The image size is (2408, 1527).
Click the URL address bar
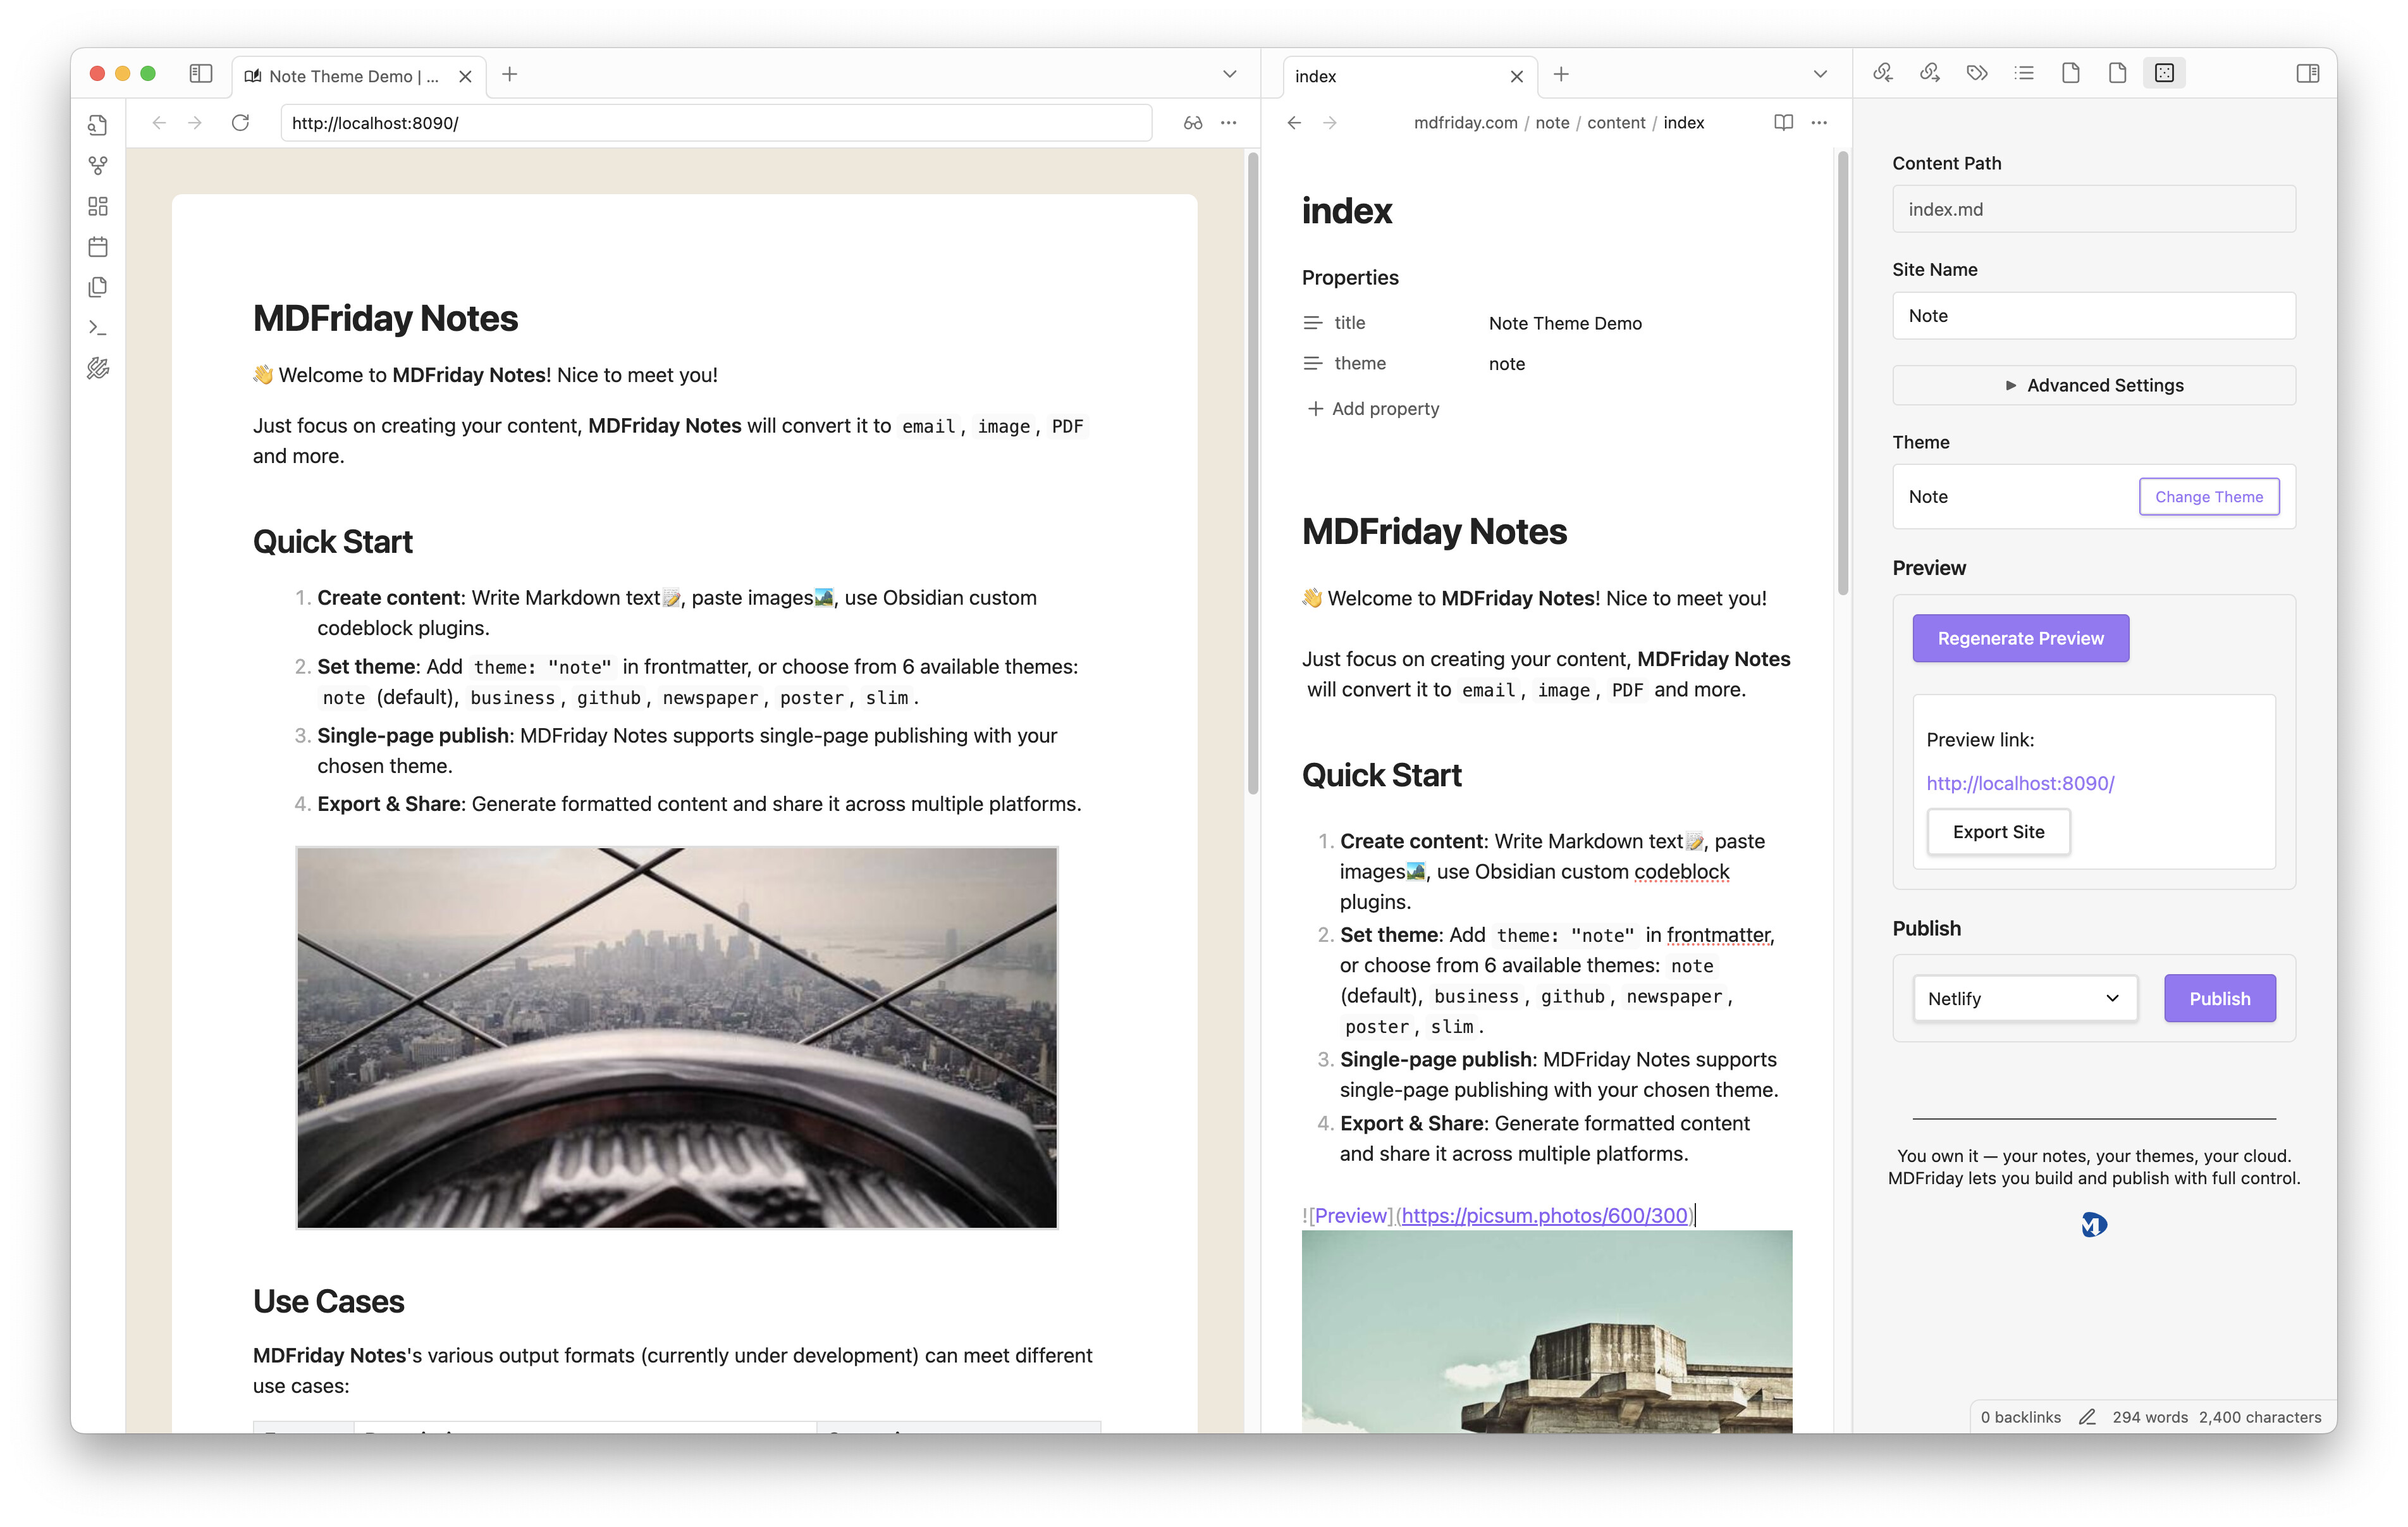point(715,123)
